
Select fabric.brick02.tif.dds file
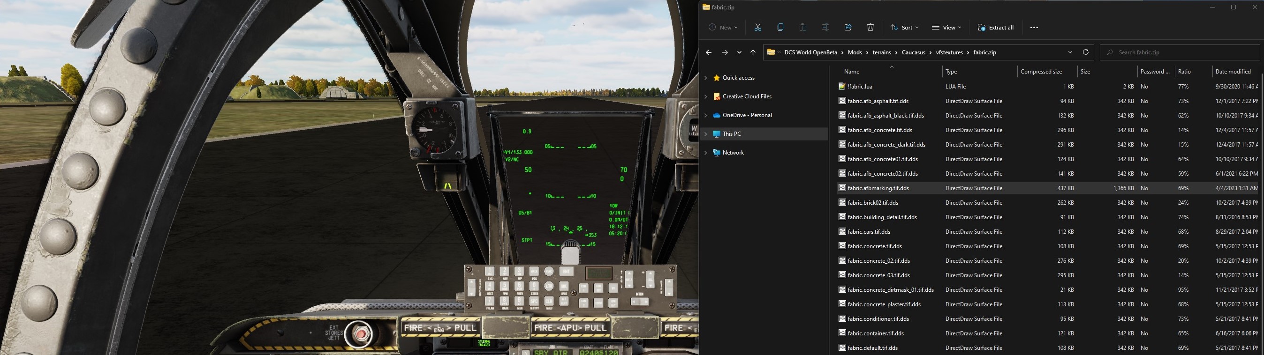click(x=873, y=203)
